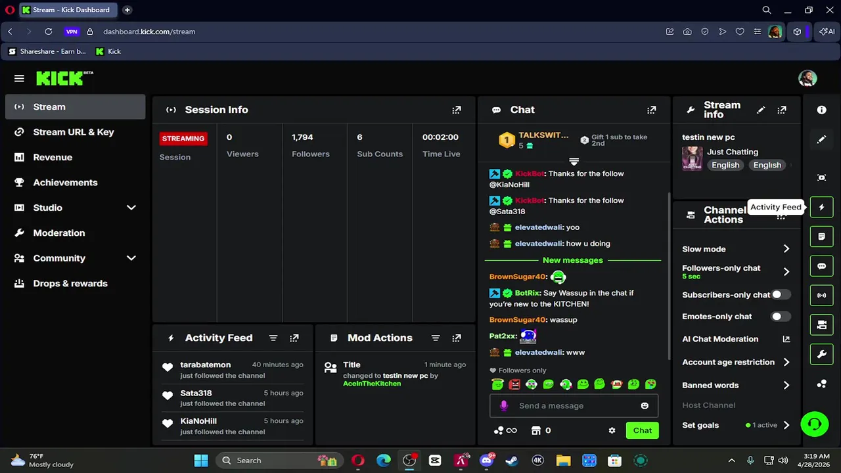Toggle the Stream info wrench icon in right toolbar
Image resolution: width=841 pixels, height=473 pixels.
click(x=821, y=355)
